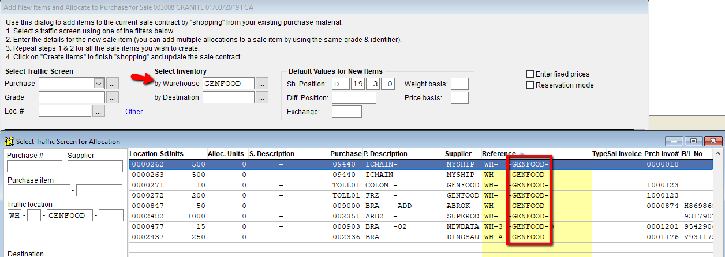Focus the Purchase # filter field
The height and width of the screenshot is (257, 725).
pos(35,167)
